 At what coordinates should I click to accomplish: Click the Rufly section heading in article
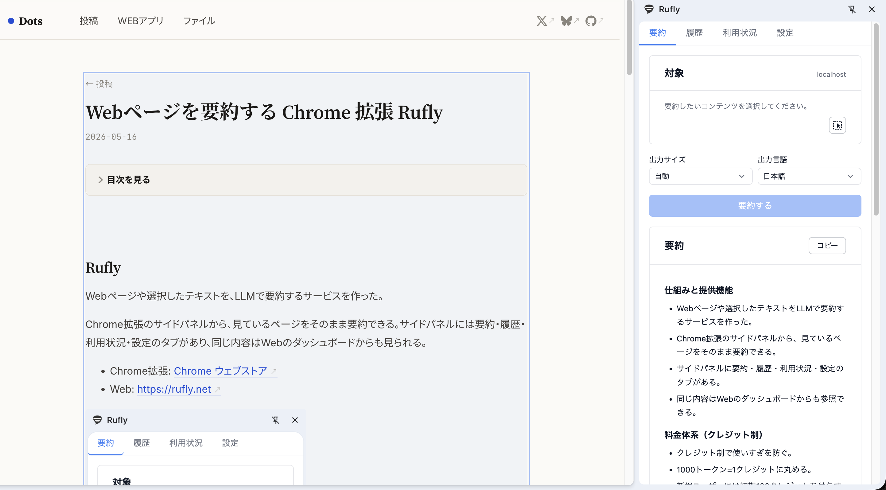pos(103,267)
